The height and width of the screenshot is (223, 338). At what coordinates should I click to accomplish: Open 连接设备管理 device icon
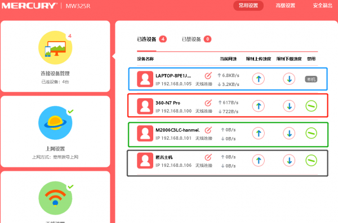tap(55, 48)
